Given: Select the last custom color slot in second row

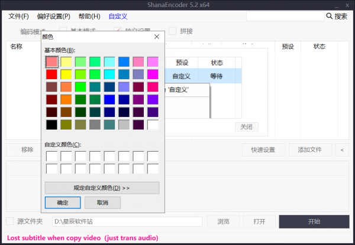Looking at the screenshot, I should tap(153, 169).
